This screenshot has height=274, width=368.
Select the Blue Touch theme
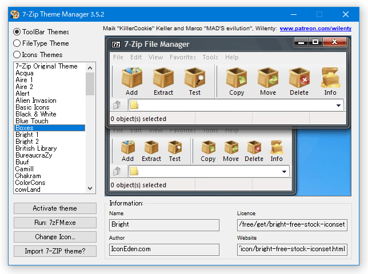(x=50, y=121)
